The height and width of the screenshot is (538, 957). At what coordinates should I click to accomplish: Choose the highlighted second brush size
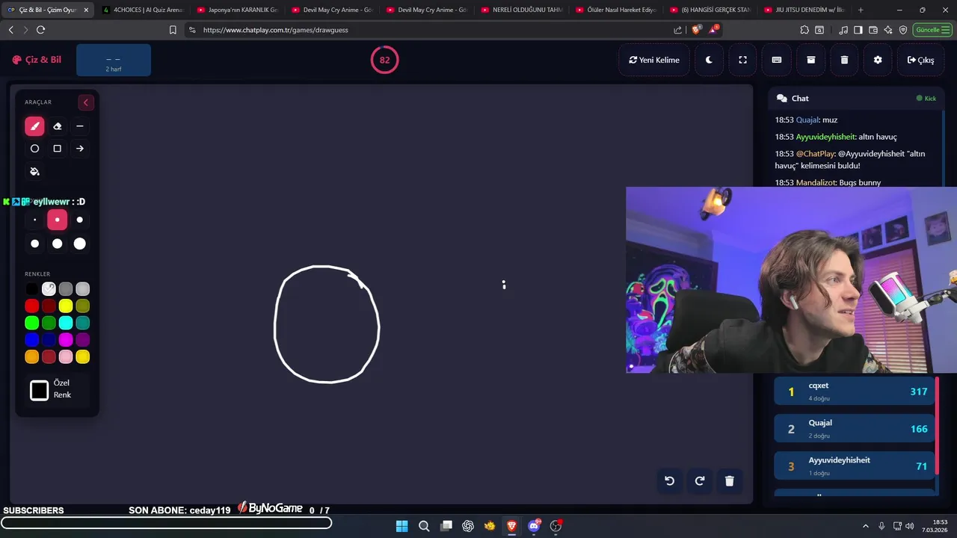57,220
